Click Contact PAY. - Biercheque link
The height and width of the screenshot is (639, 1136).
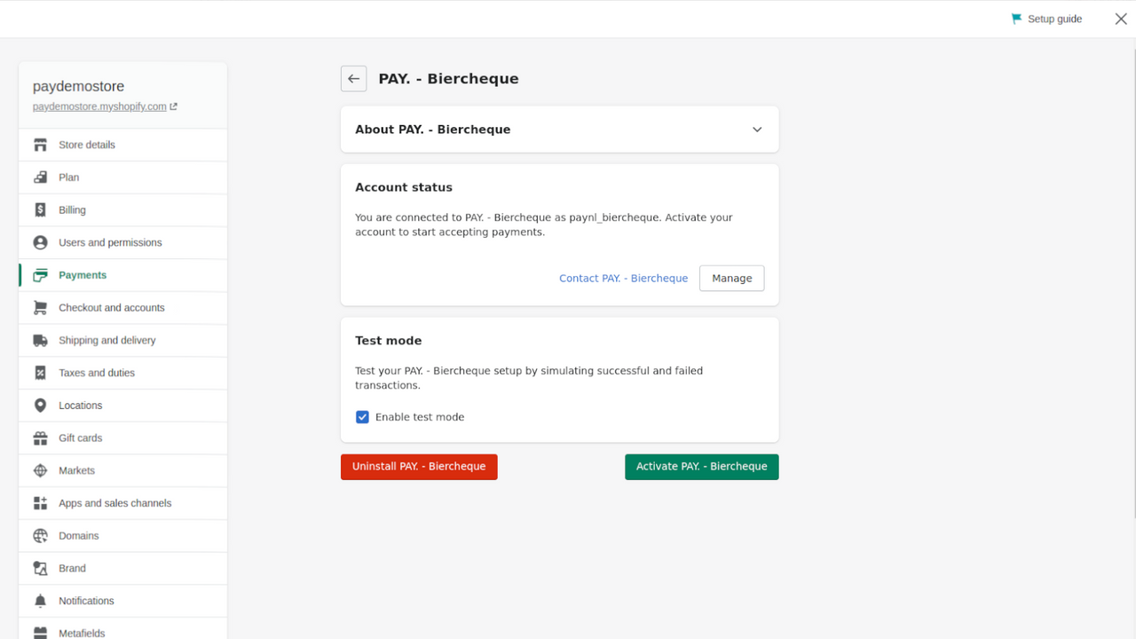(623, 278)
